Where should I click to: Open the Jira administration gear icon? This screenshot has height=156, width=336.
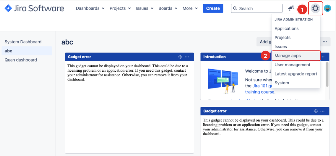(x=315, y=8)
